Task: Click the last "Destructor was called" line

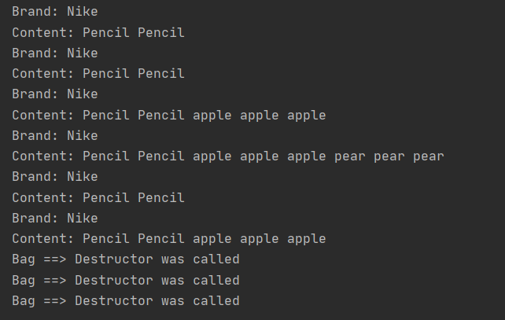Action: [126, 300]
